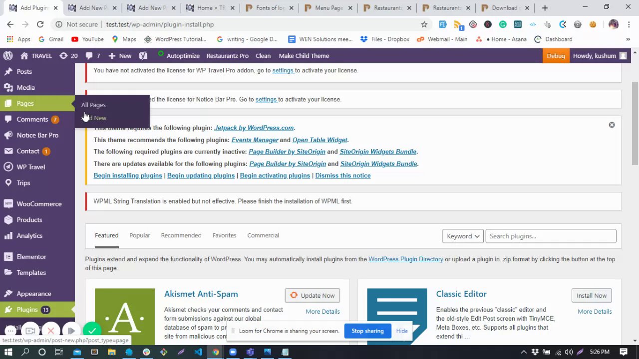Go back to the previous page

tap(10, 24)
